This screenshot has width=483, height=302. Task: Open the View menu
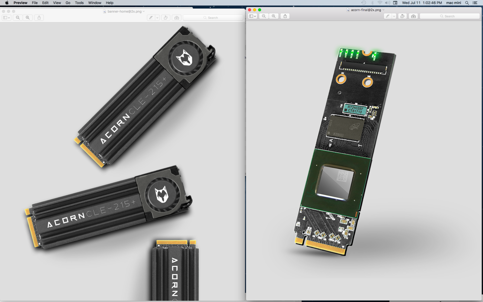point(57,3)
